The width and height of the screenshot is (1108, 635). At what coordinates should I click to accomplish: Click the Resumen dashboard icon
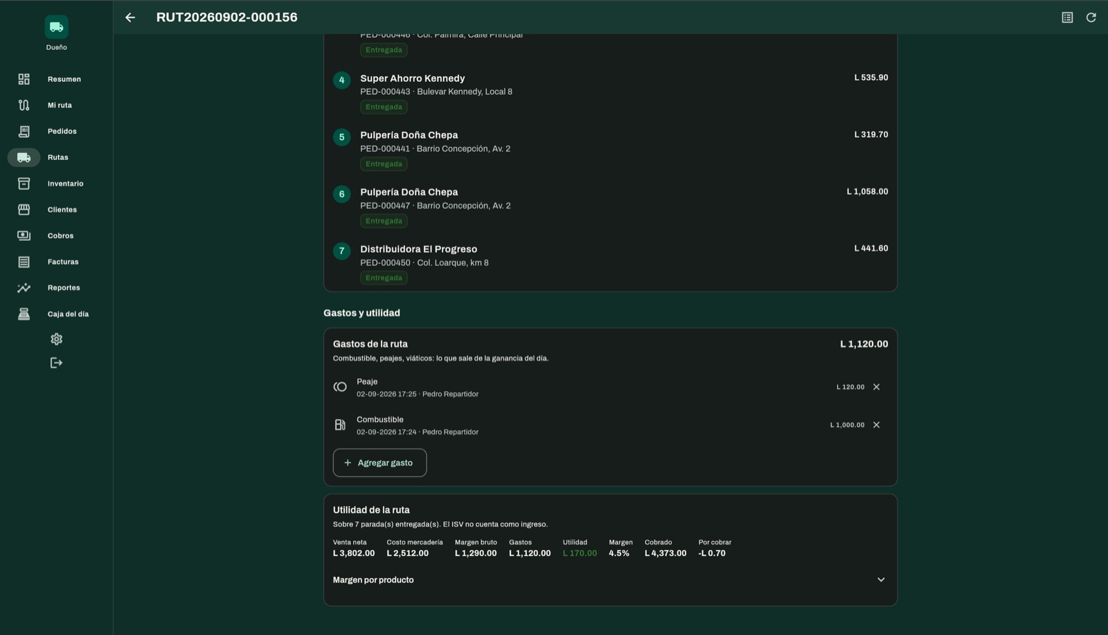tap(24, 79)
